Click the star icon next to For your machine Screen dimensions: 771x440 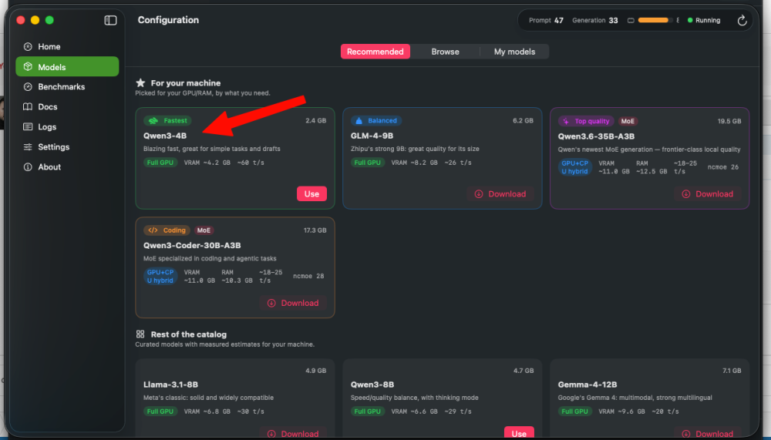tap(140, 82)
